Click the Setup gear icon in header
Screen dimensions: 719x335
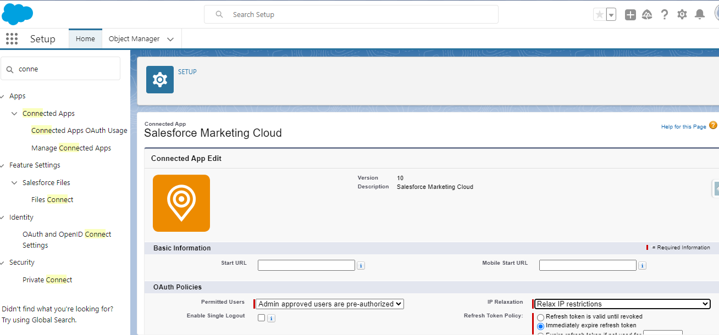click(682, 14)
